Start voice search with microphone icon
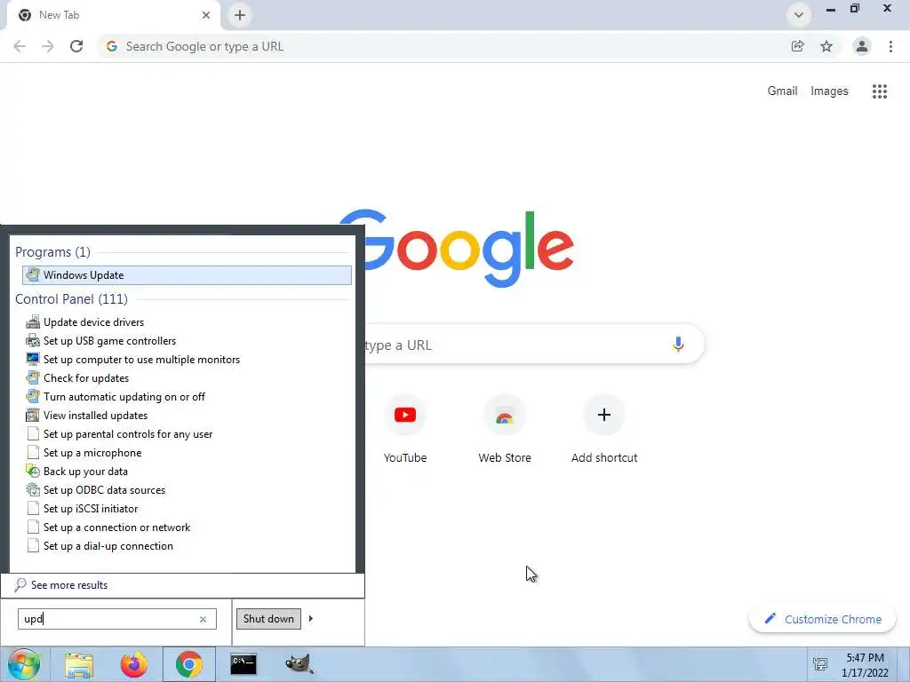910x682 pixels. [678, 345]
